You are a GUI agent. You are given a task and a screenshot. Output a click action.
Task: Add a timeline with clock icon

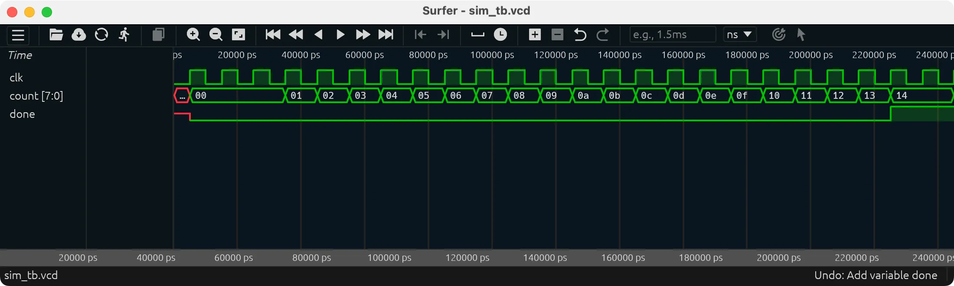[x=500, y=35]
